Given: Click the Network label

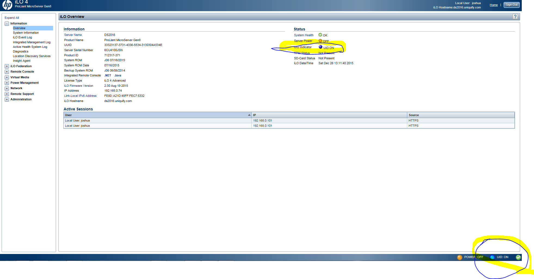Looking at the screenshot, I should coord(16,88).
